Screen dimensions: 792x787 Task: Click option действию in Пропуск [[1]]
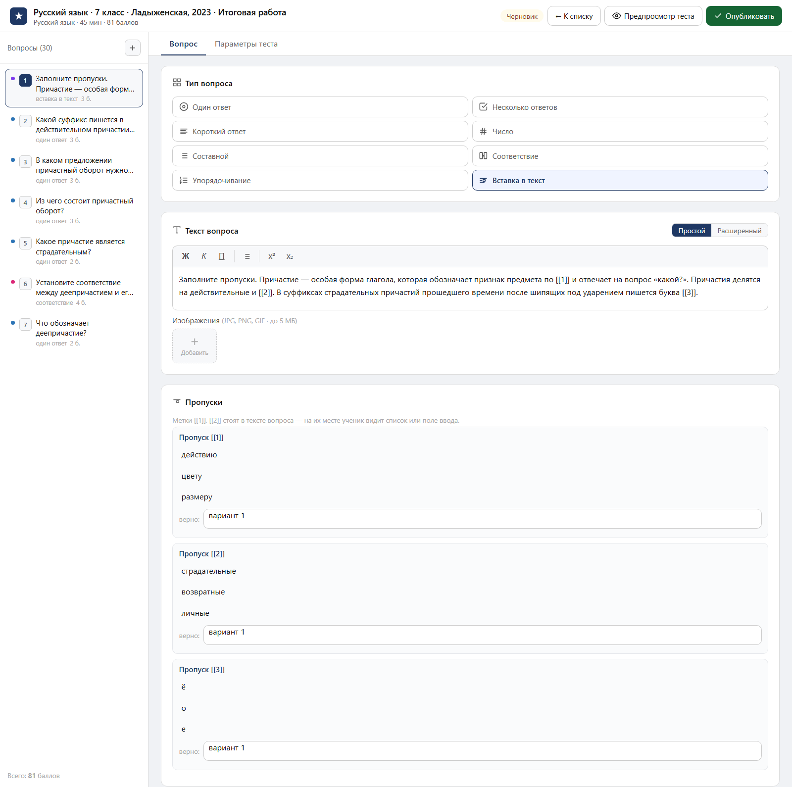[x=199, y=455]
